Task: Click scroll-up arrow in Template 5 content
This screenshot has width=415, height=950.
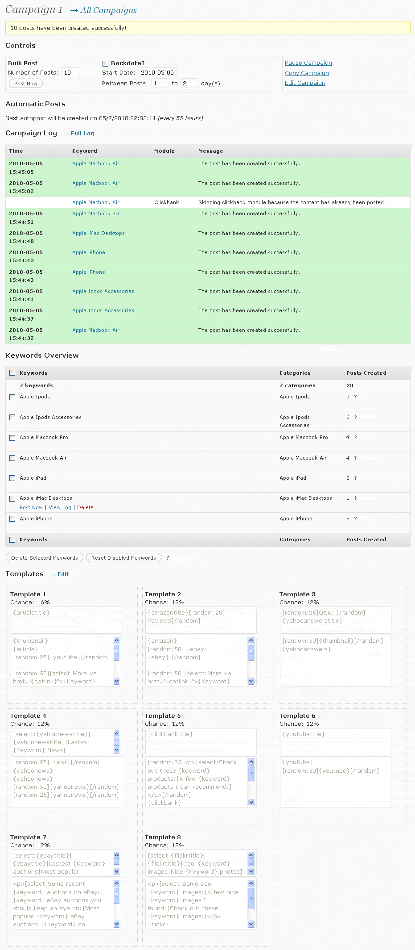Action: (251, 762)
